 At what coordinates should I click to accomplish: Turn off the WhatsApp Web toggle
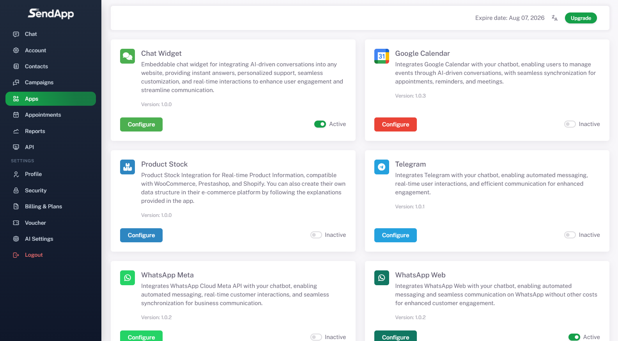coord(574,337)
